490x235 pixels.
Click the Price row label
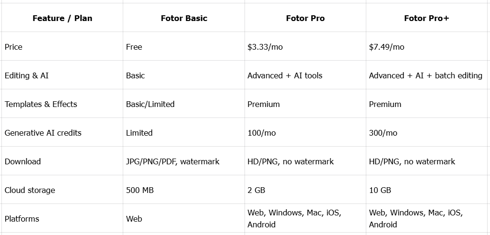(13, 47)
